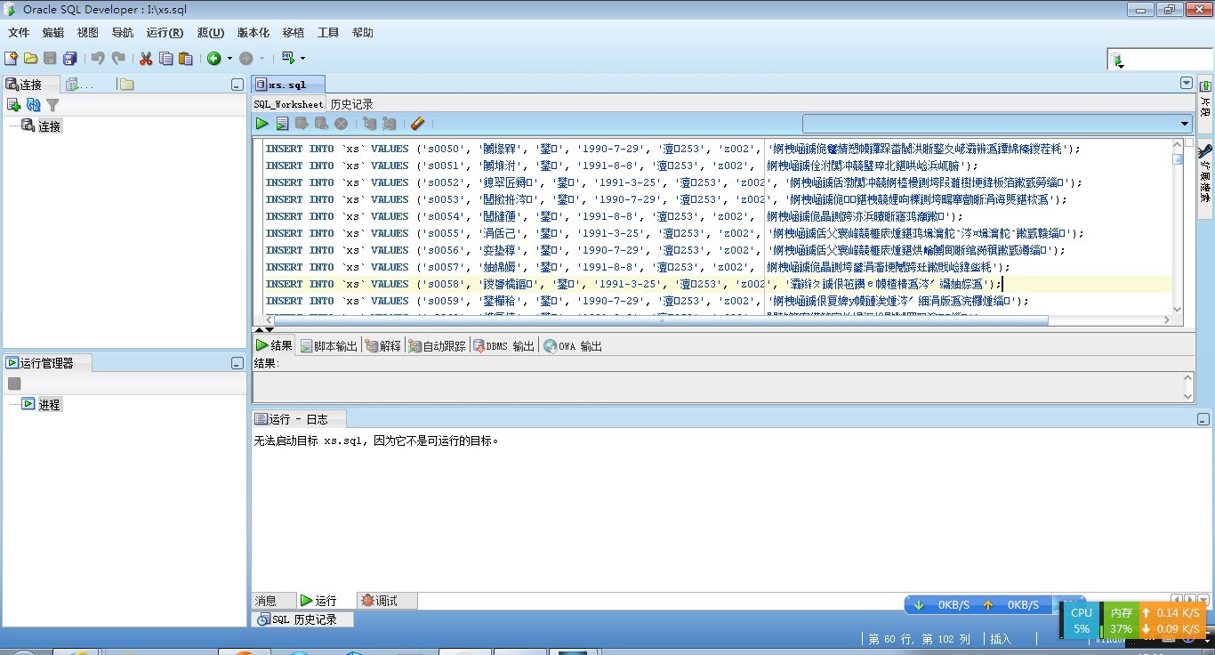Collapse the 运行管理器 panel with its minimize toggle
Viewport: 1215px width, 655px height.
(x=236, y=362)
